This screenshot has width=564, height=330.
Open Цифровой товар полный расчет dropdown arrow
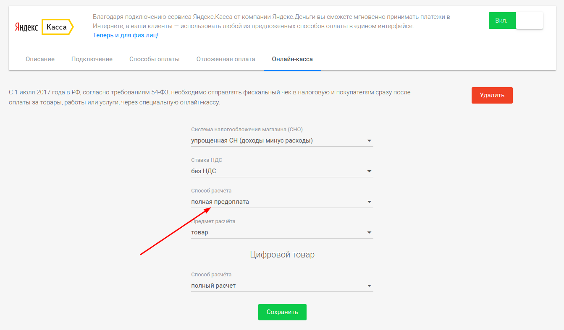tap(369, 286)
